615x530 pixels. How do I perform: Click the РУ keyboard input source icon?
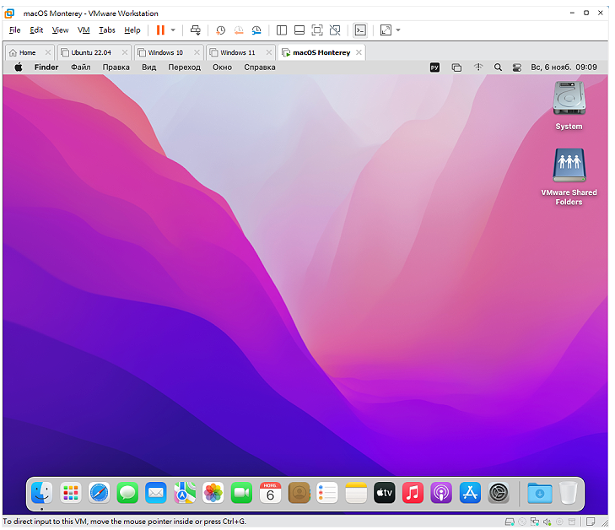(x=434, y=68)
